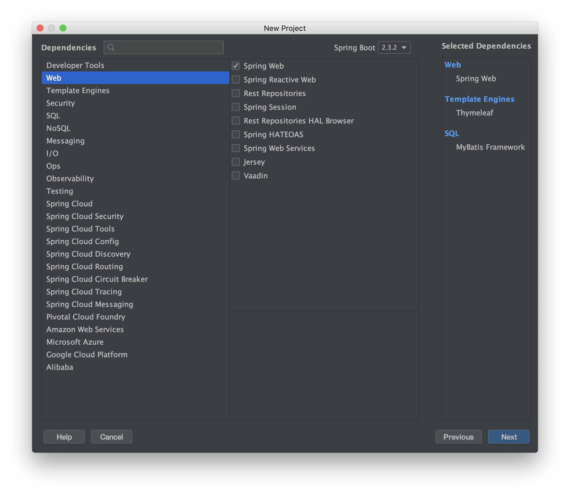Open the Microsoft Azure category

point(135,342)
